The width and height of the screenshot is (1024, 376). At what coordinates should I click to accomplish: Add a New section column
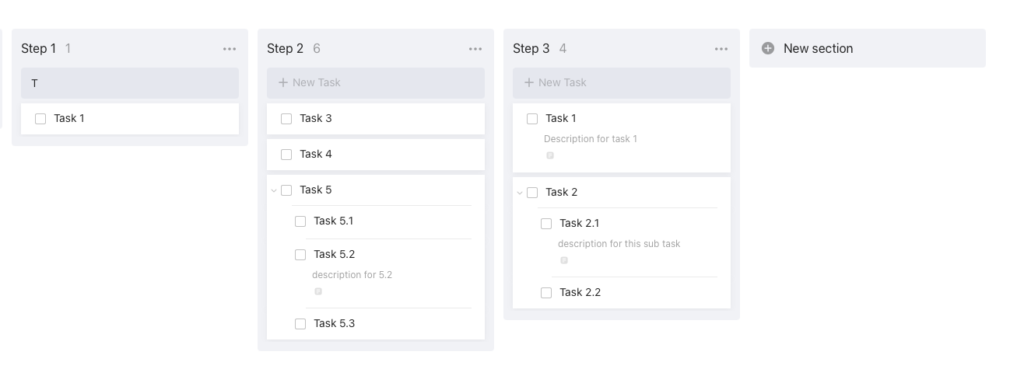[x=868, y=48]
